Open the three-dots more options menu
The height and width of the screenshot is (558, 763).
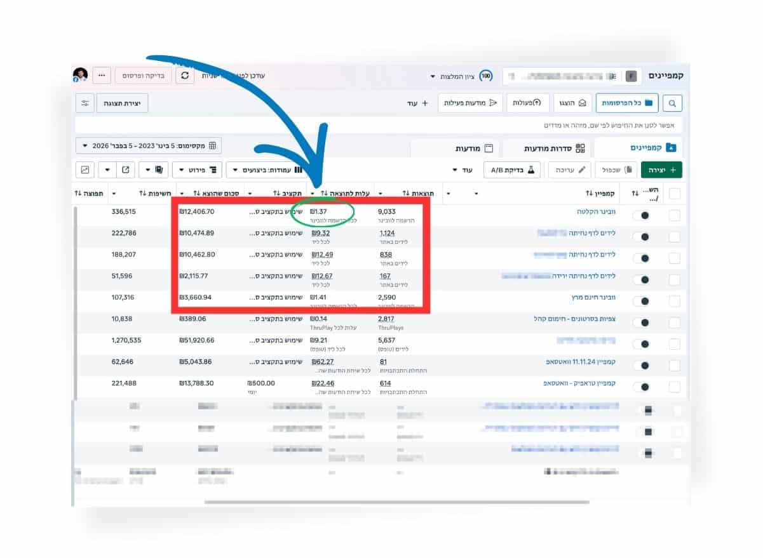click(102, 76)
